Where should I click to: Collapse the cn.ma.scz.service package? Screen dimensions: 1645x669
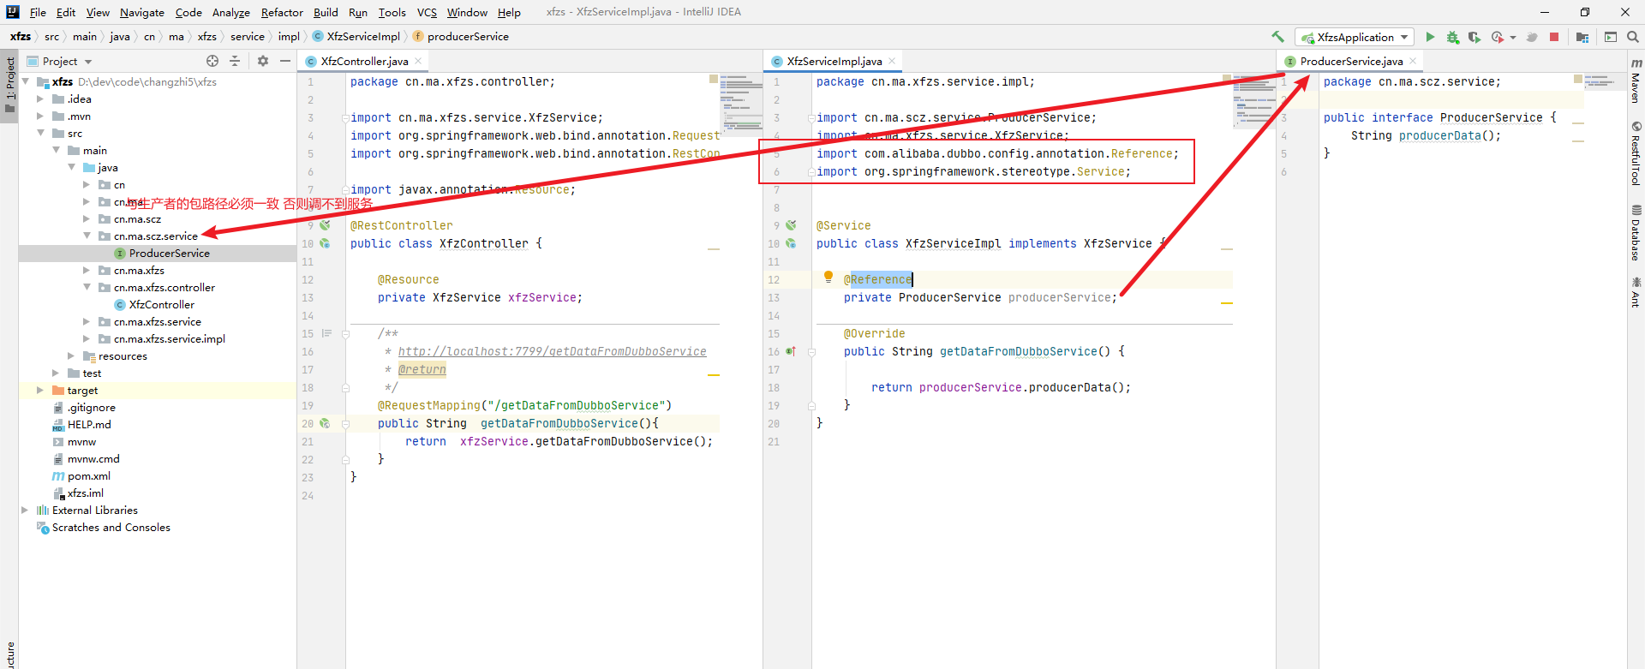(87, 236)
